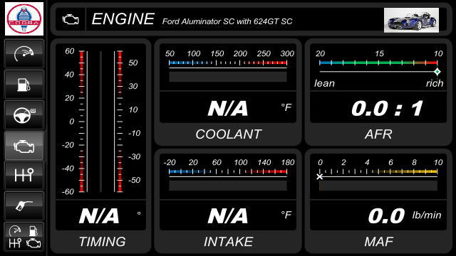
Task: Click the green AFR marker at rich
Action: [x=437, y=72]
